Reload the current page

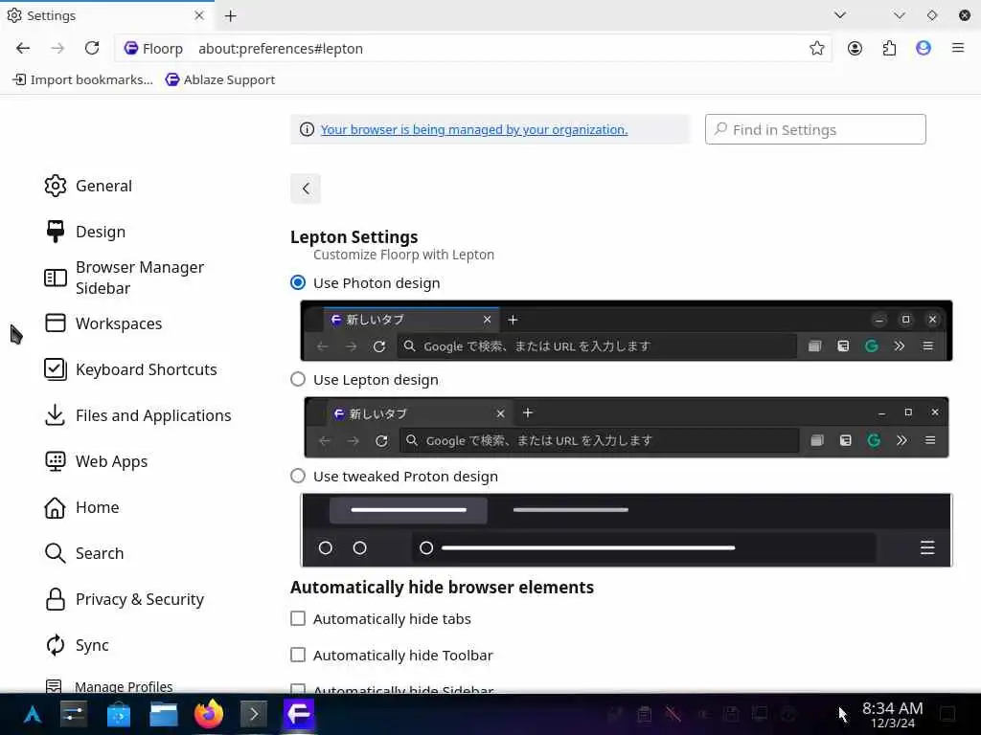(x=92, y=48)
